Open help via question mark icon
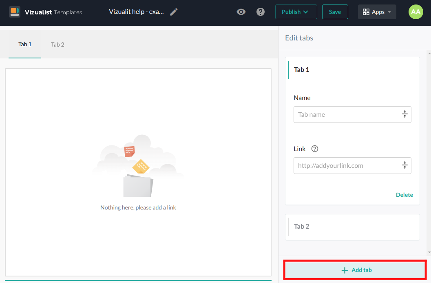The width and height of the screenshot is (431, 283). [261, 12]
